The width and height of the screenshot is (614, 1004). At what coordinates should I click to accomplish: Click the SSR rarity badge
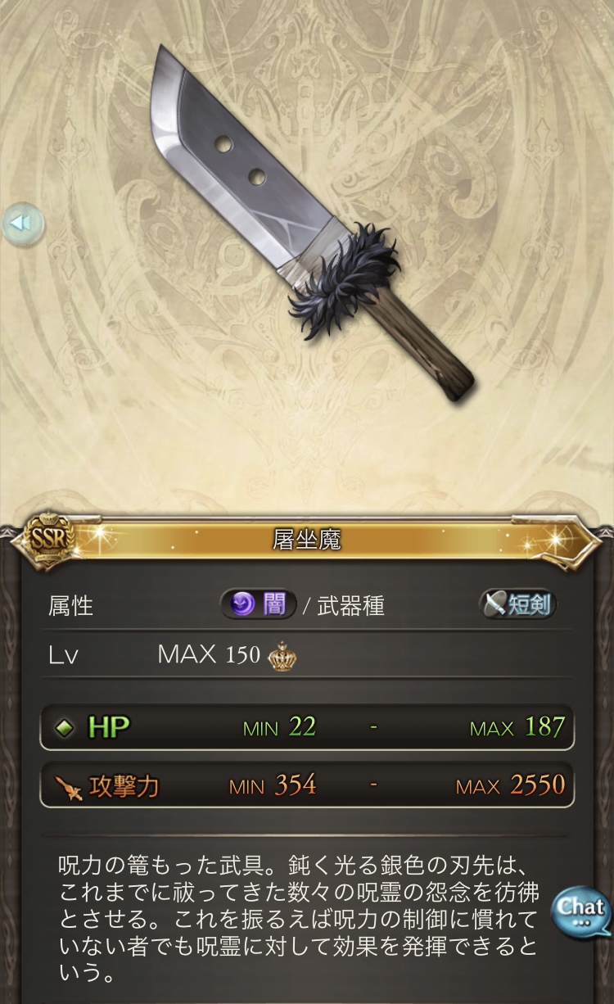[52, 538]
